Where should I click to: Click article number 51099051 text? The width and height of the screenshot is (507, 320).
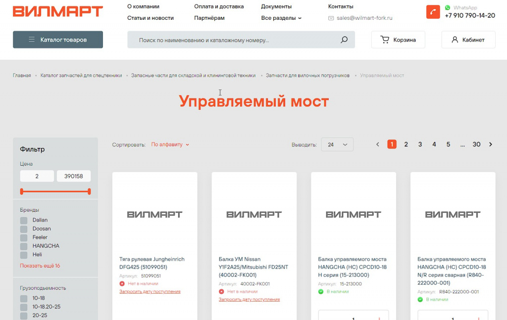tap(151, 276)
